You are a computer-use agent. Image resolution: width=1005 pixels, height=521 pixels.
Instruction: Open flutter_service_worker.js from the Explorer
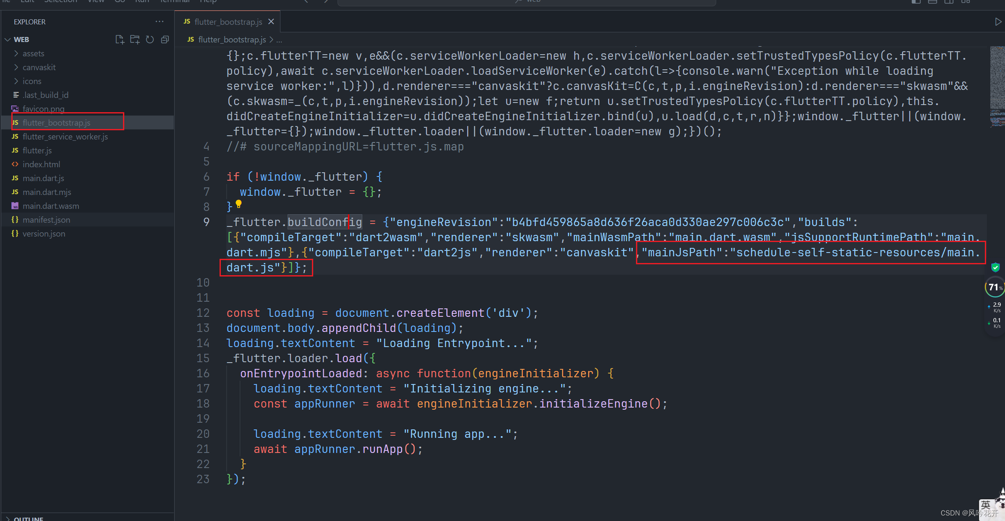click(87, 137)
